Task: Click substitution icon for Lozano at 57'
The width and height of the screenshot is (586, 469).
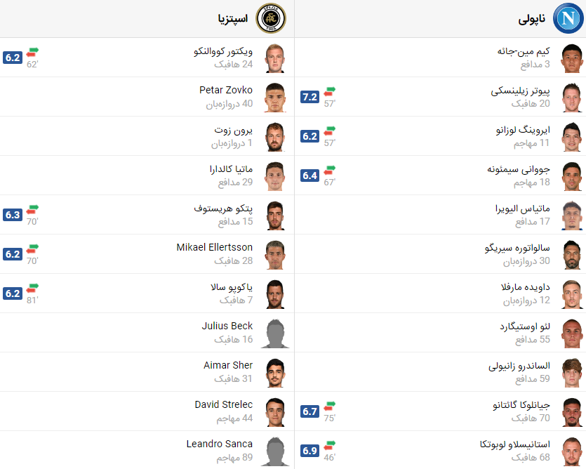Action: [330, 131]
